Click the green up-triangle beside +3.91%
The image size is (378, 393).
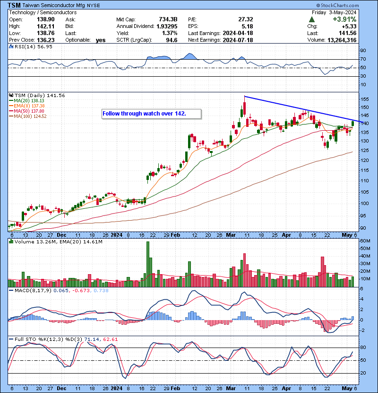(311, 19)
